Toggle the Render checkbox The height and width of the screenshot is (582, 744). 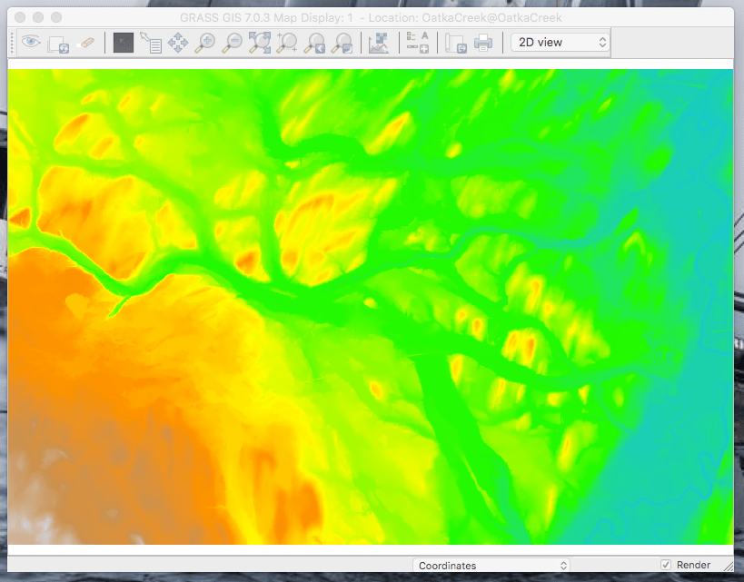666,565
